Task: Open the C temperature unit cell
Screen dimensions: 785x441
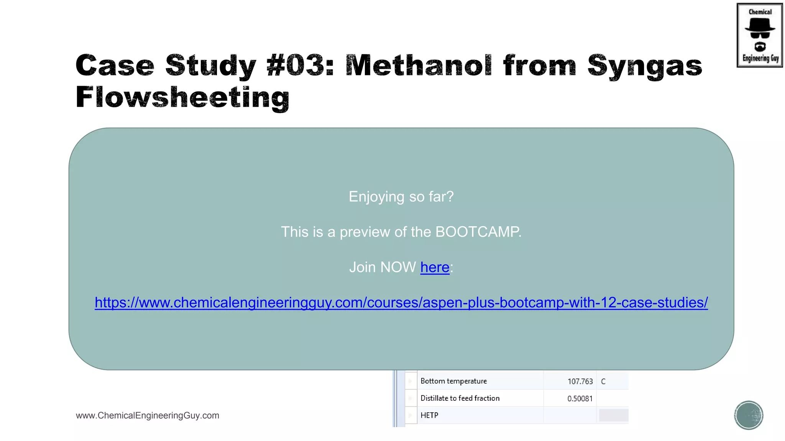Action: click(613, 381)
